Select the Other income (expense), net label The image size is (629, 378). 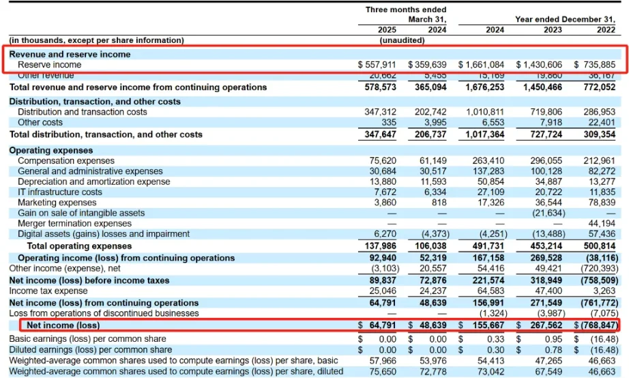[65, 268]
